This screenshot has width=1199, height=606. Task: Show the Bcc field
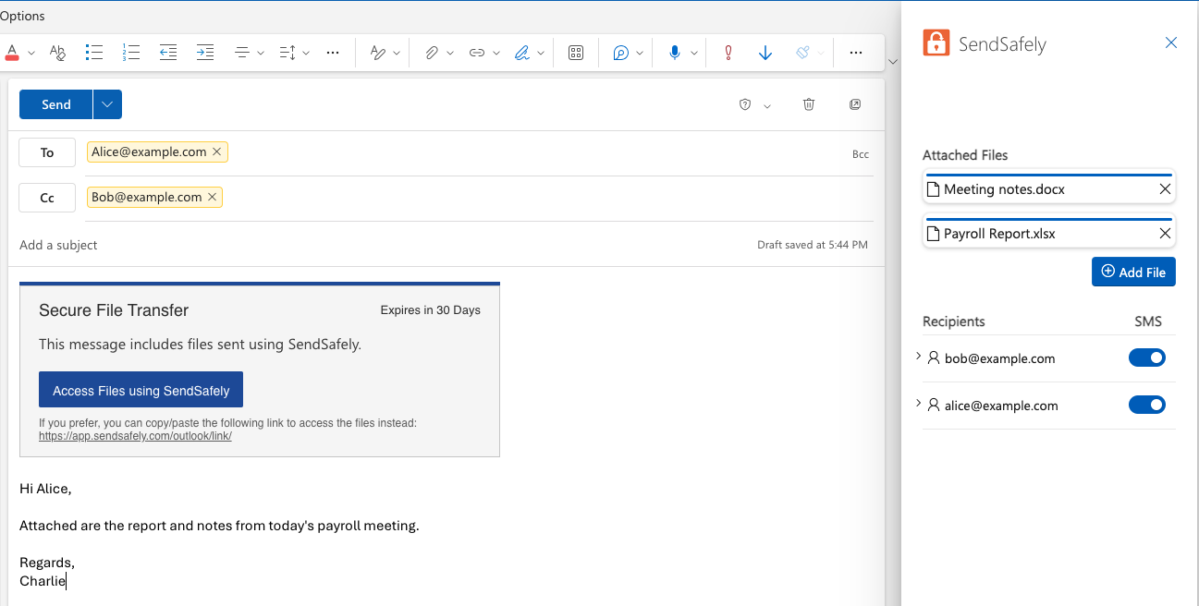coord(861,153)
